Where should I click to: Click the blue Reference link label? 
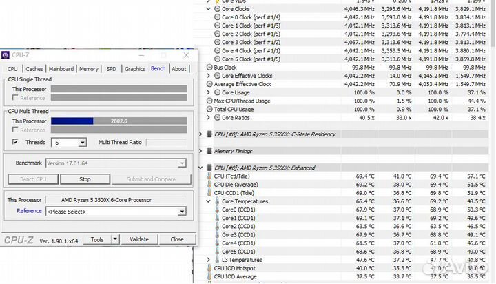click(29, 211)
